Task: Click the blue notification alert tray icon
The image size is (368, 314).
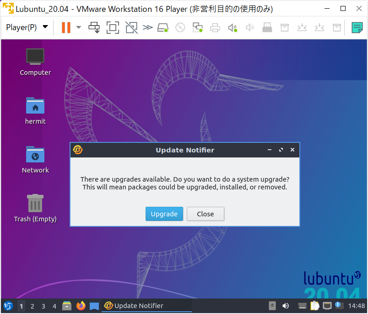Action: coord(339,305)
